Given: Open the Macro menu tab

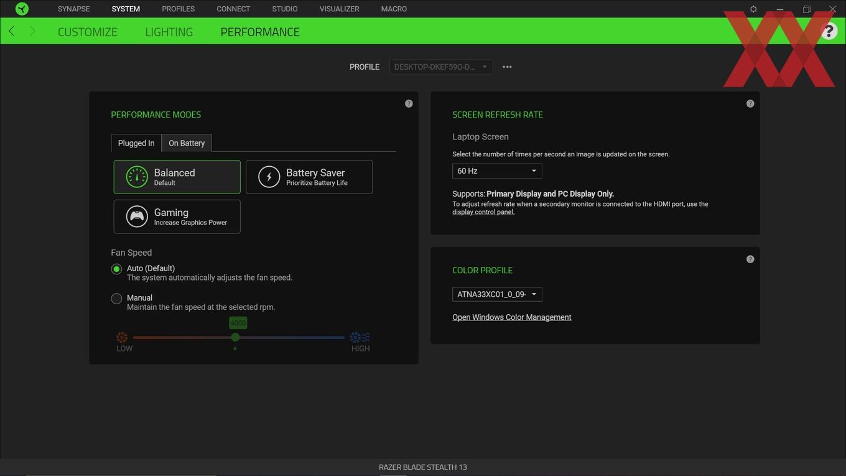Looking at the screenshot, I should [394, 9].
